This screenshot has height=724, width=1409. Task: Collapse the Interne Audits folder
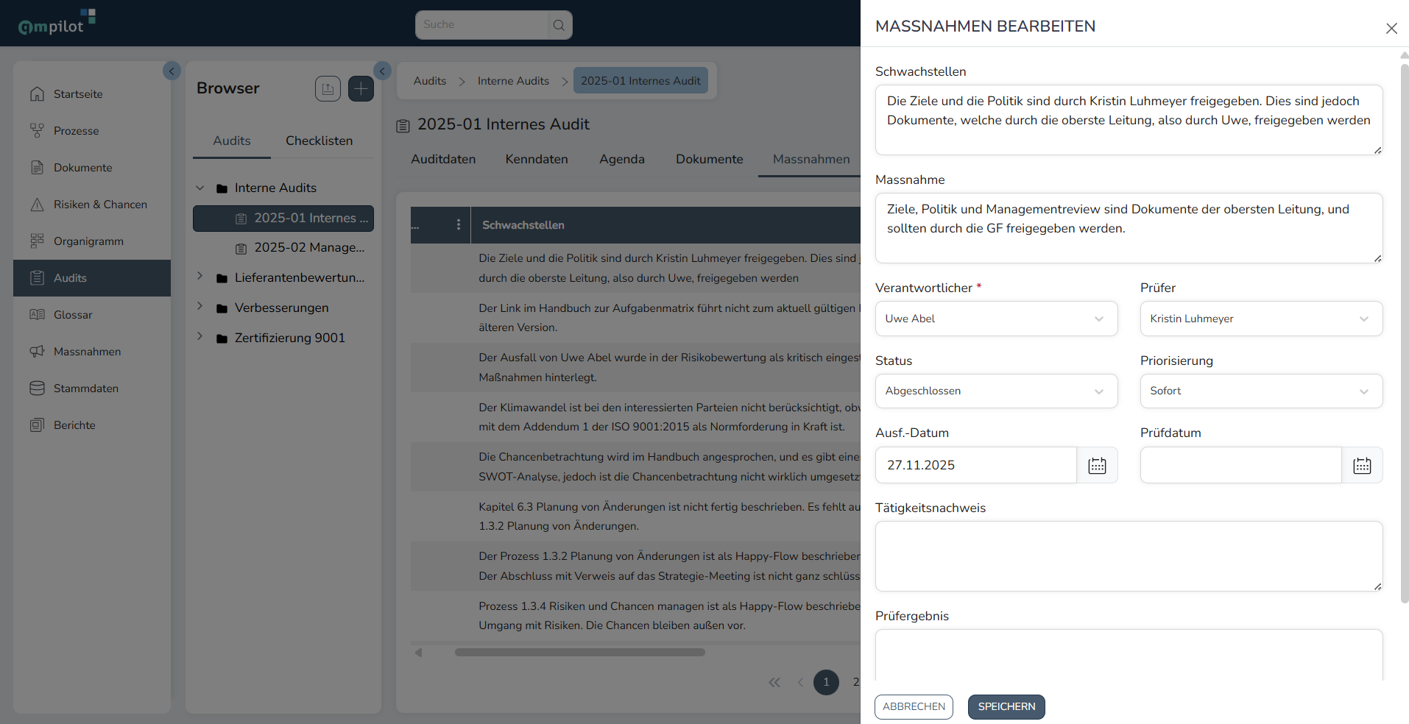199,188
